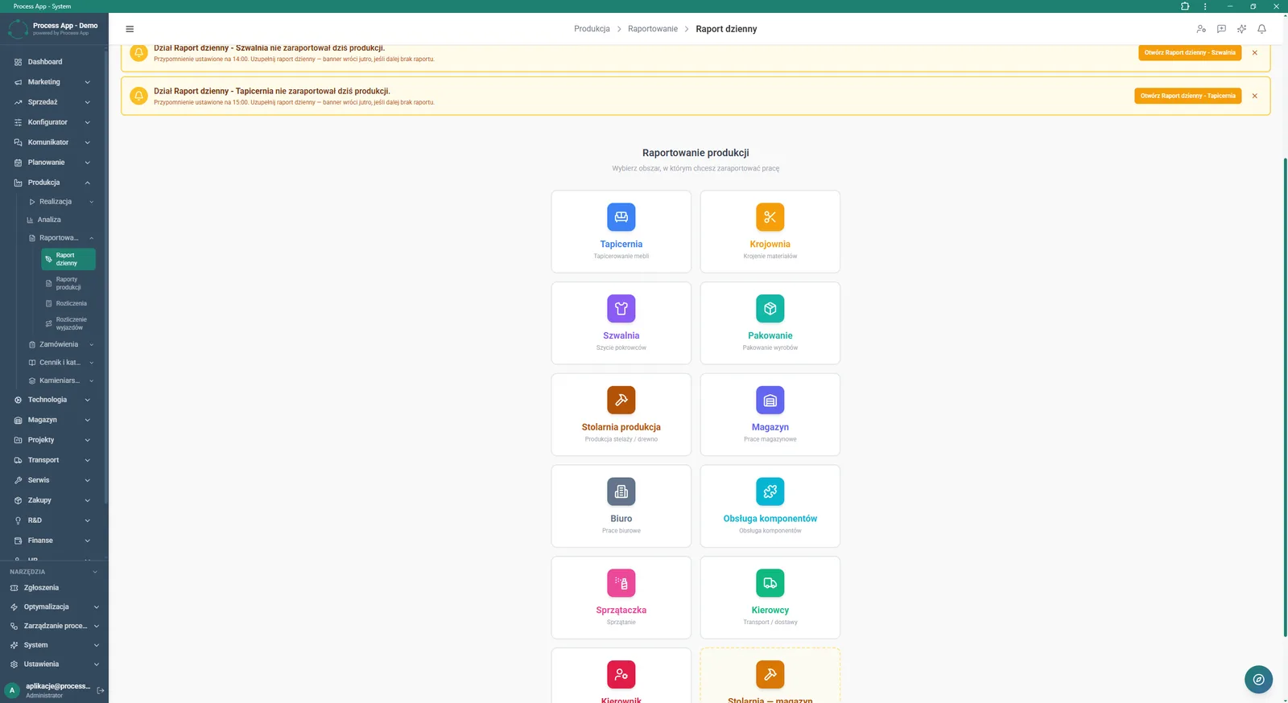Expand the Technologia section
This screenshot has width=1288, height=703.
coord(54,400)
